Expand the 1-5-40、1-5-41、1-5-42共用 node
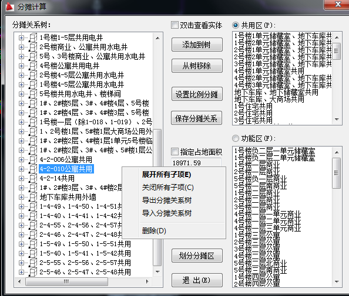 pos(21,253)
